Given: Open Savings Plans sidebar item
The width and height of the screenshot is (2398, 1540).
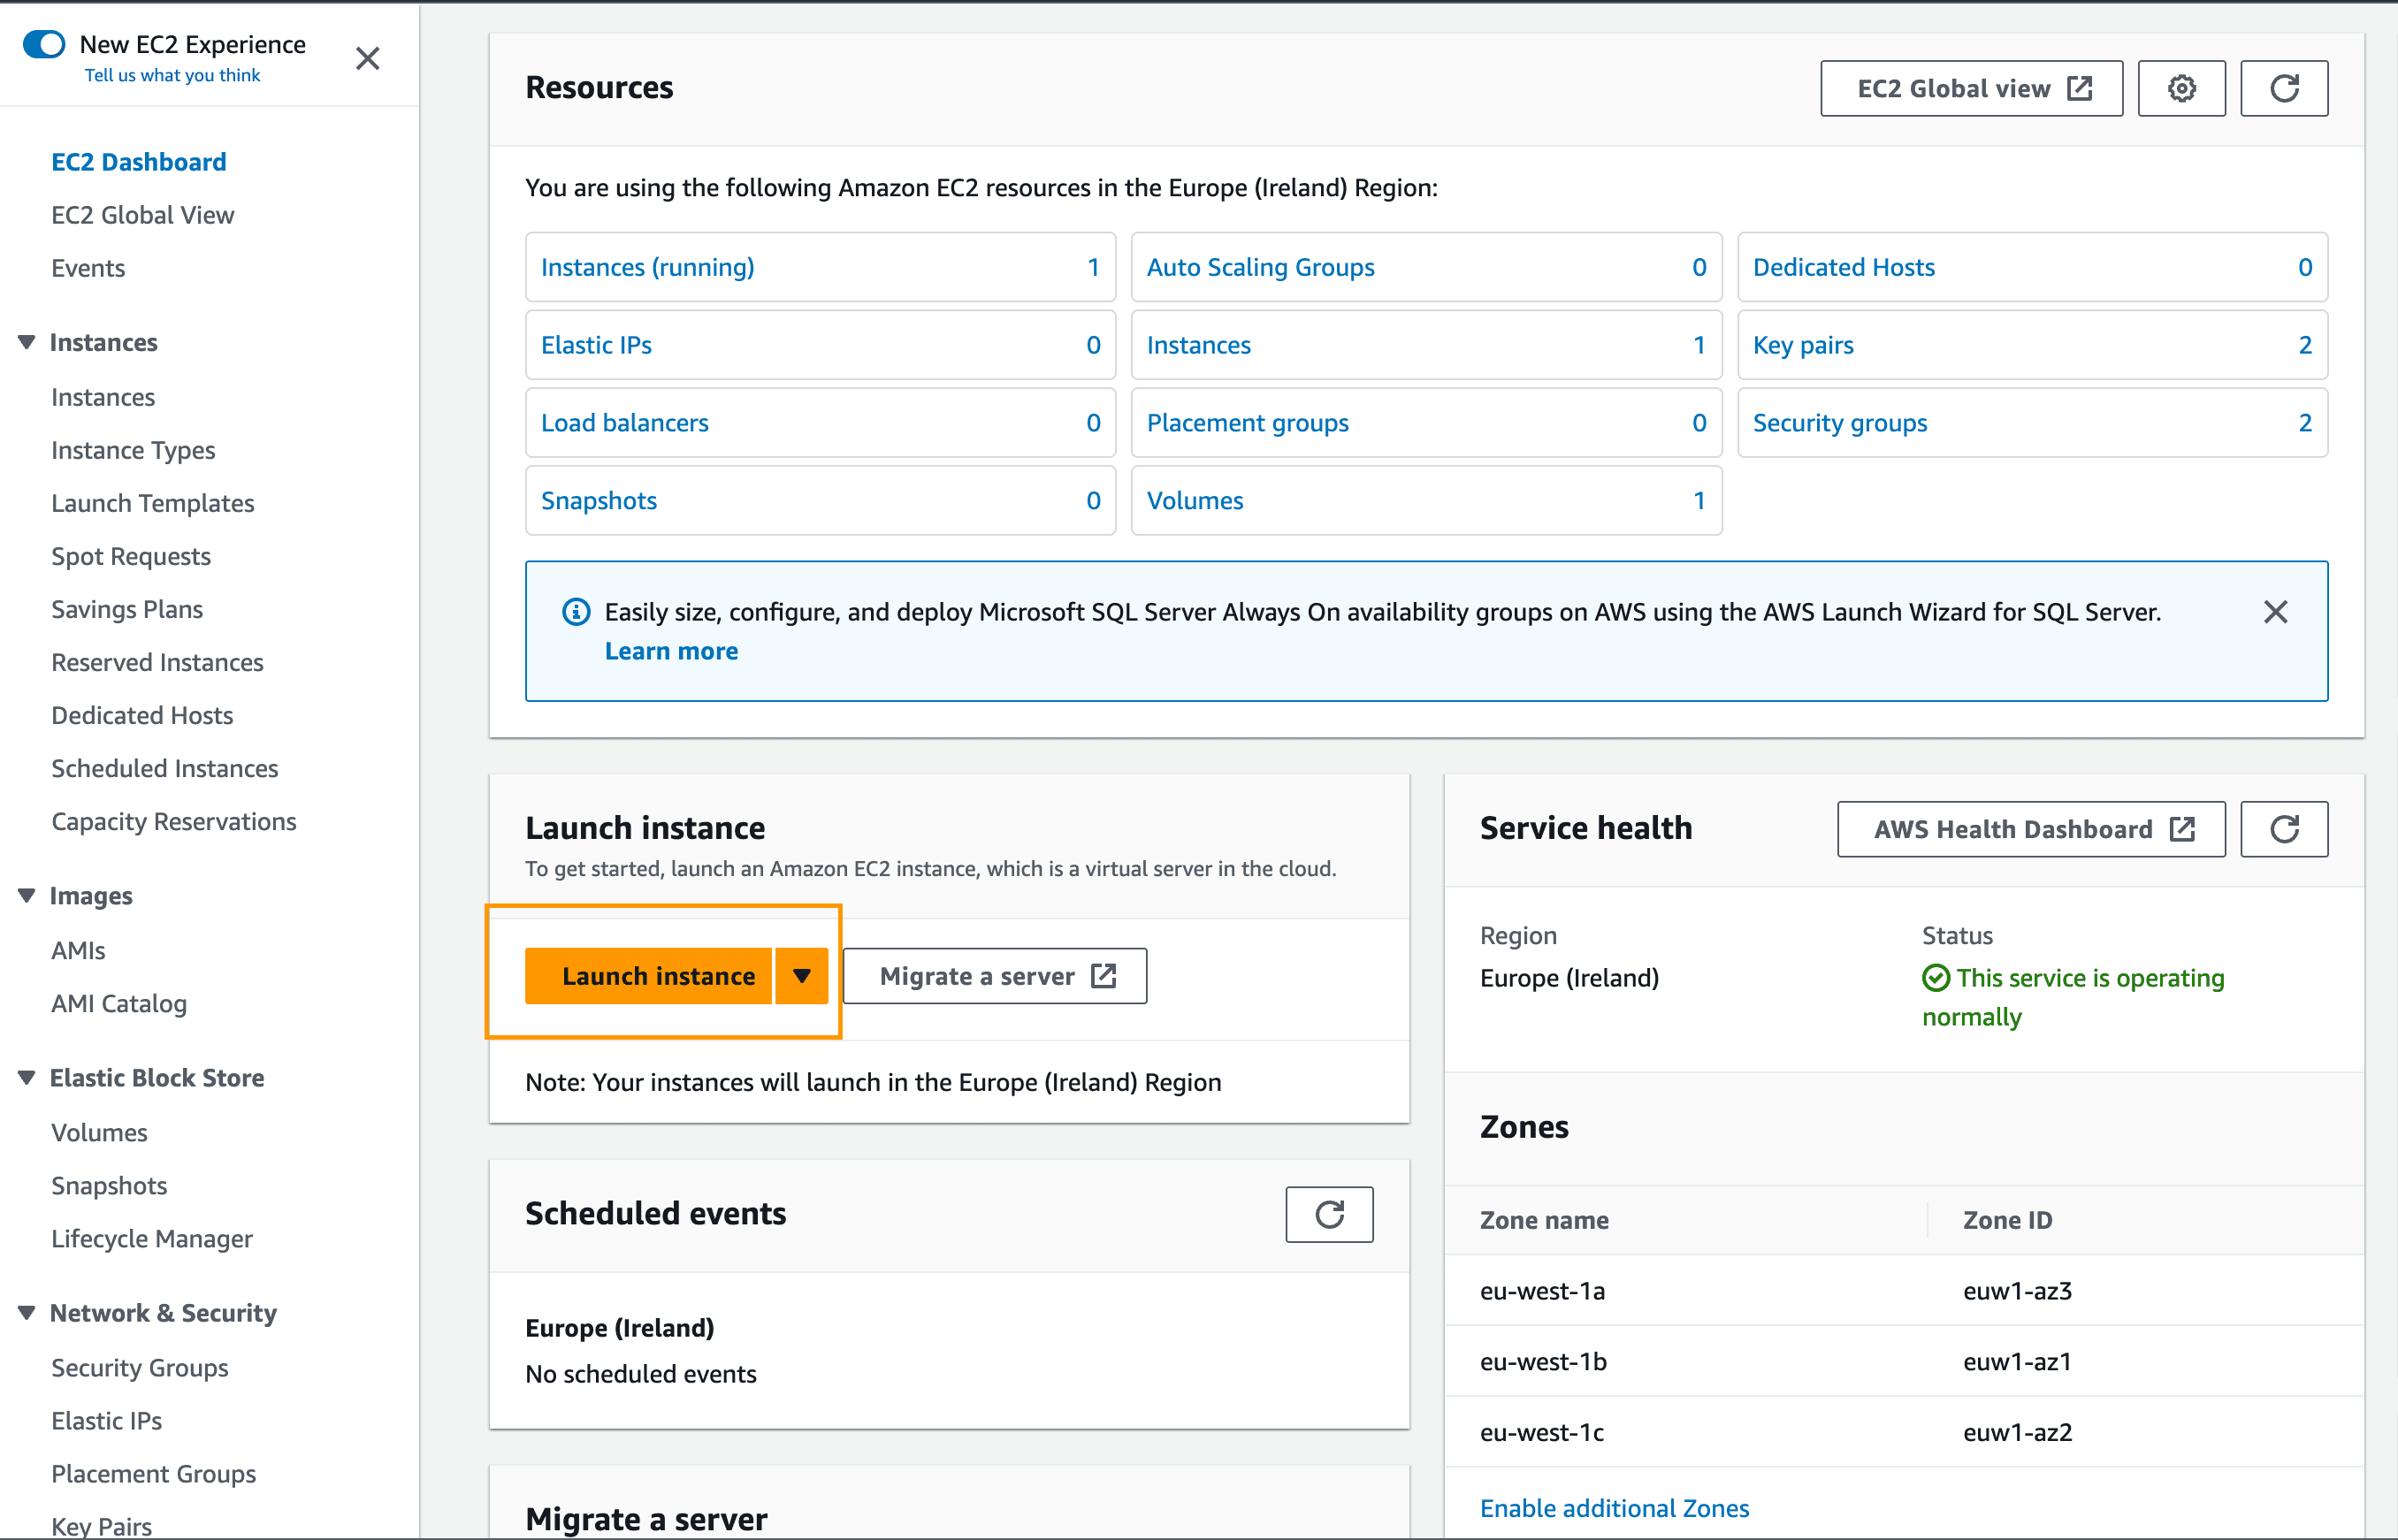Looking at the screenshot, I should [x=127, y=609].
